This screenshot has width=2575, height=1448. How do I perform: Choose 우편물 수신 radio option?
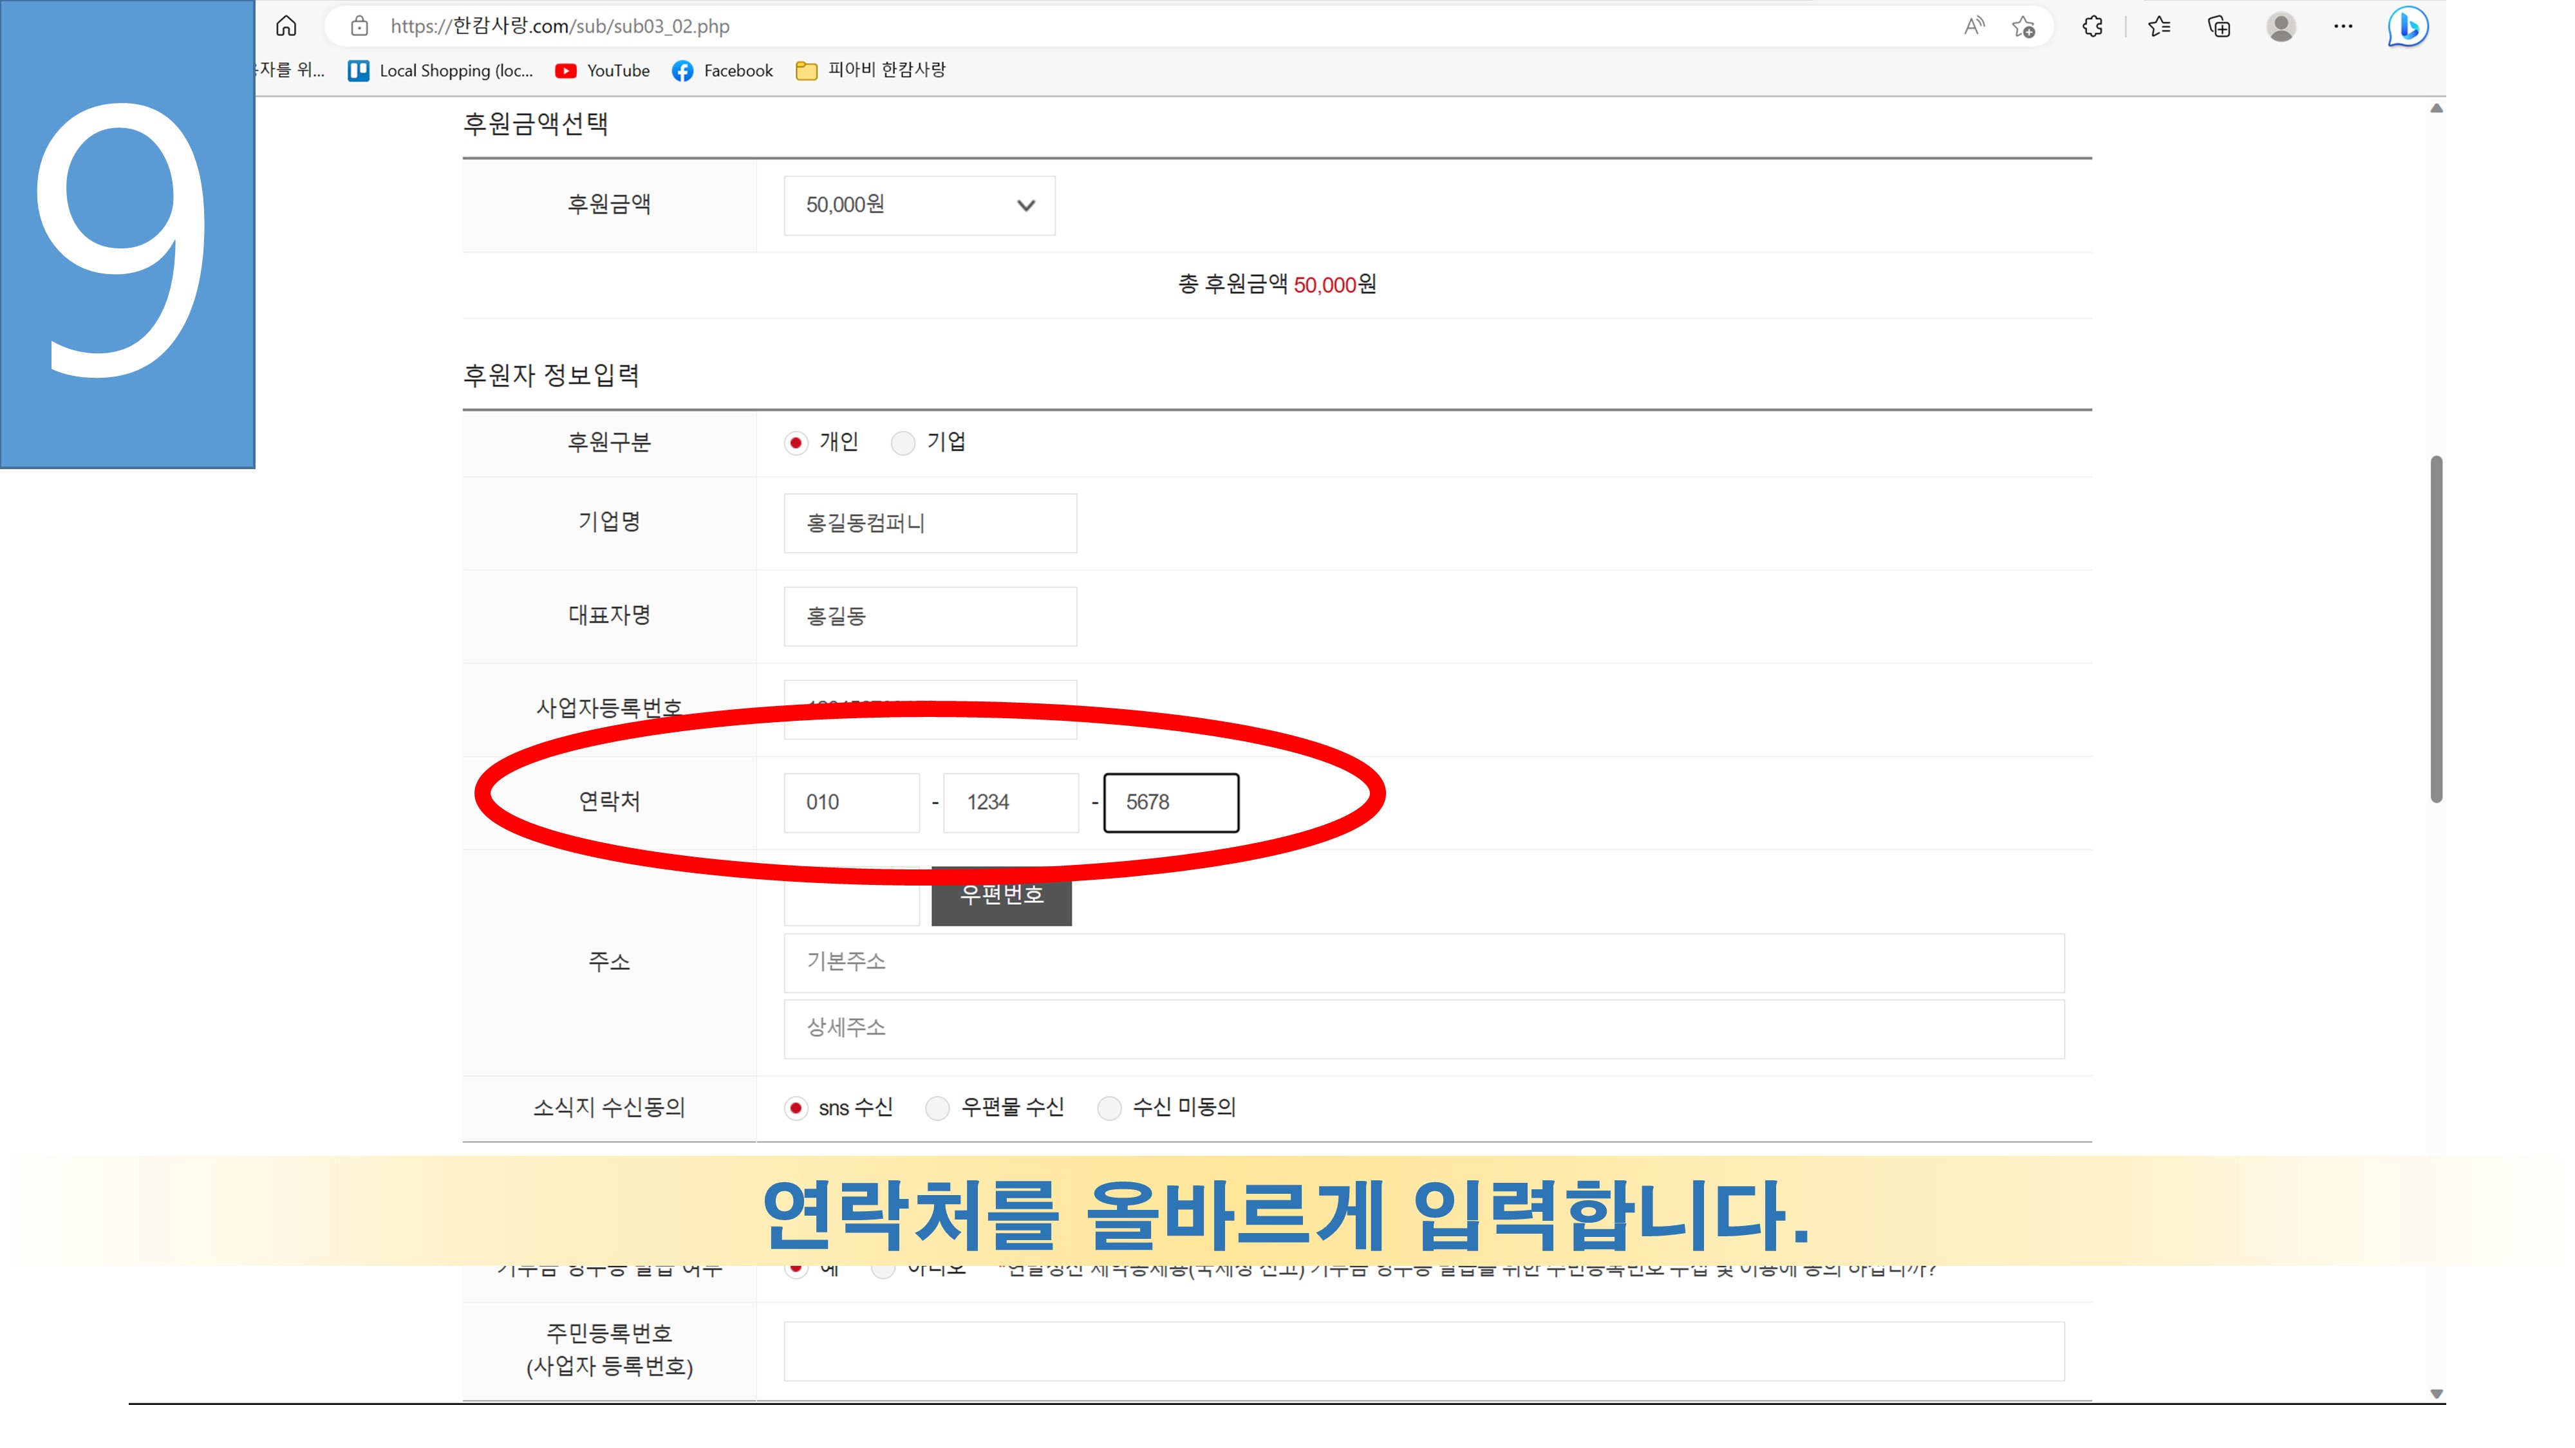[x=937, y=1107]
